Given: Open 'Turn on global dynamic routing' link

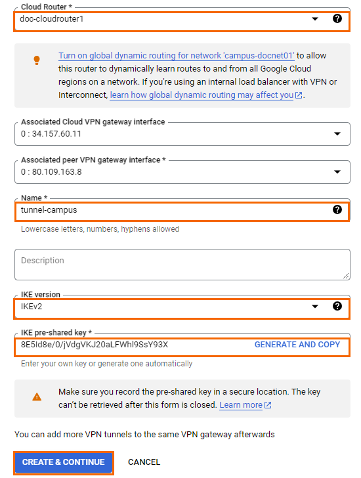Looking at the screenshot, I should tap(177, 55).
